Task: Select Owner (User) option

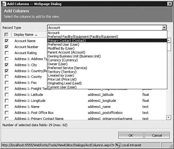Action: pos(107,64)
